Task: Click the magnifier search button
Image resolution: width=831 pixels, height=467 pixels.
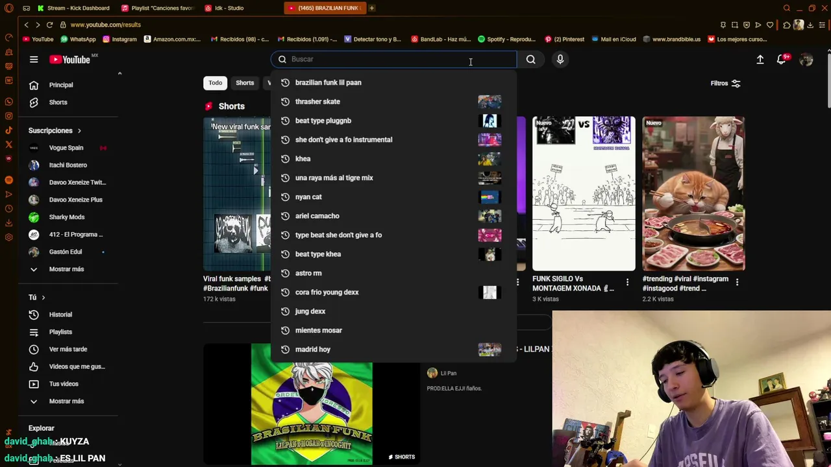Action: click(530, 59)
